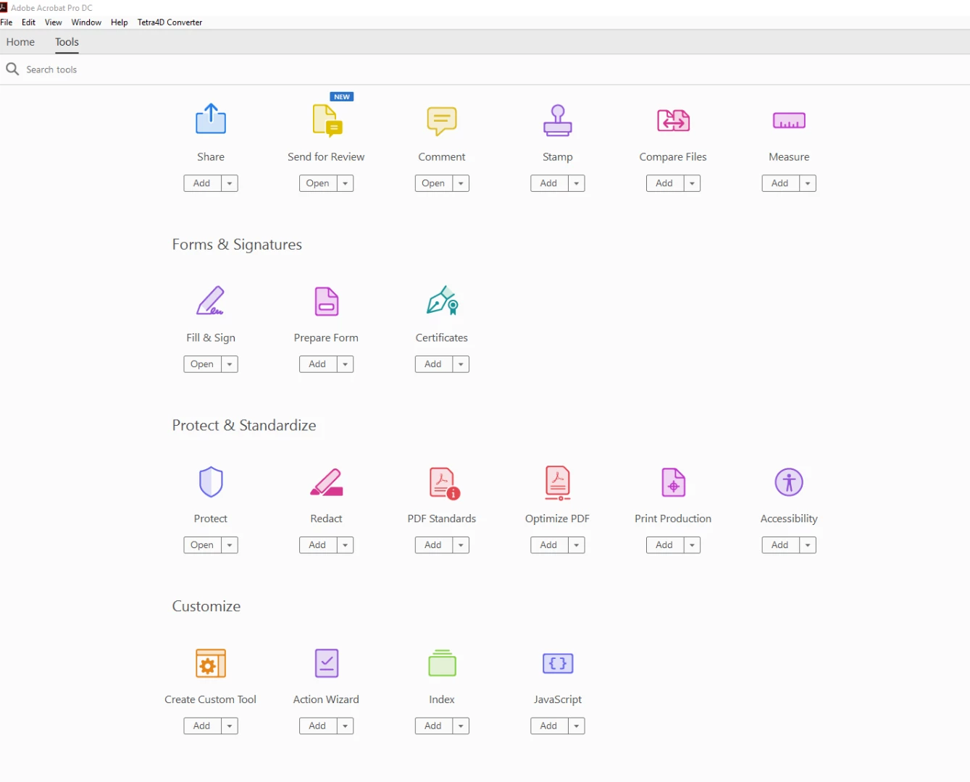This screenshot has height=782, width=970.
Task: Add the Optimize PDF tool
Action: point(549,545)
